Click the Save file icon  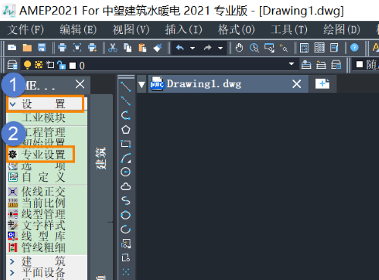42,48
